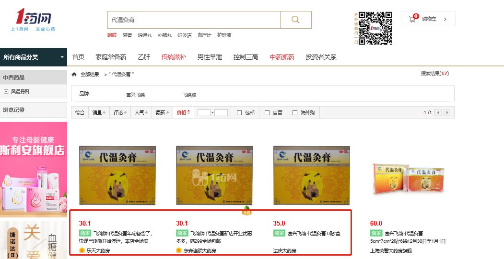Click hot search keyword 血压计
504x259 pixels.
click(x=204, y=35)
